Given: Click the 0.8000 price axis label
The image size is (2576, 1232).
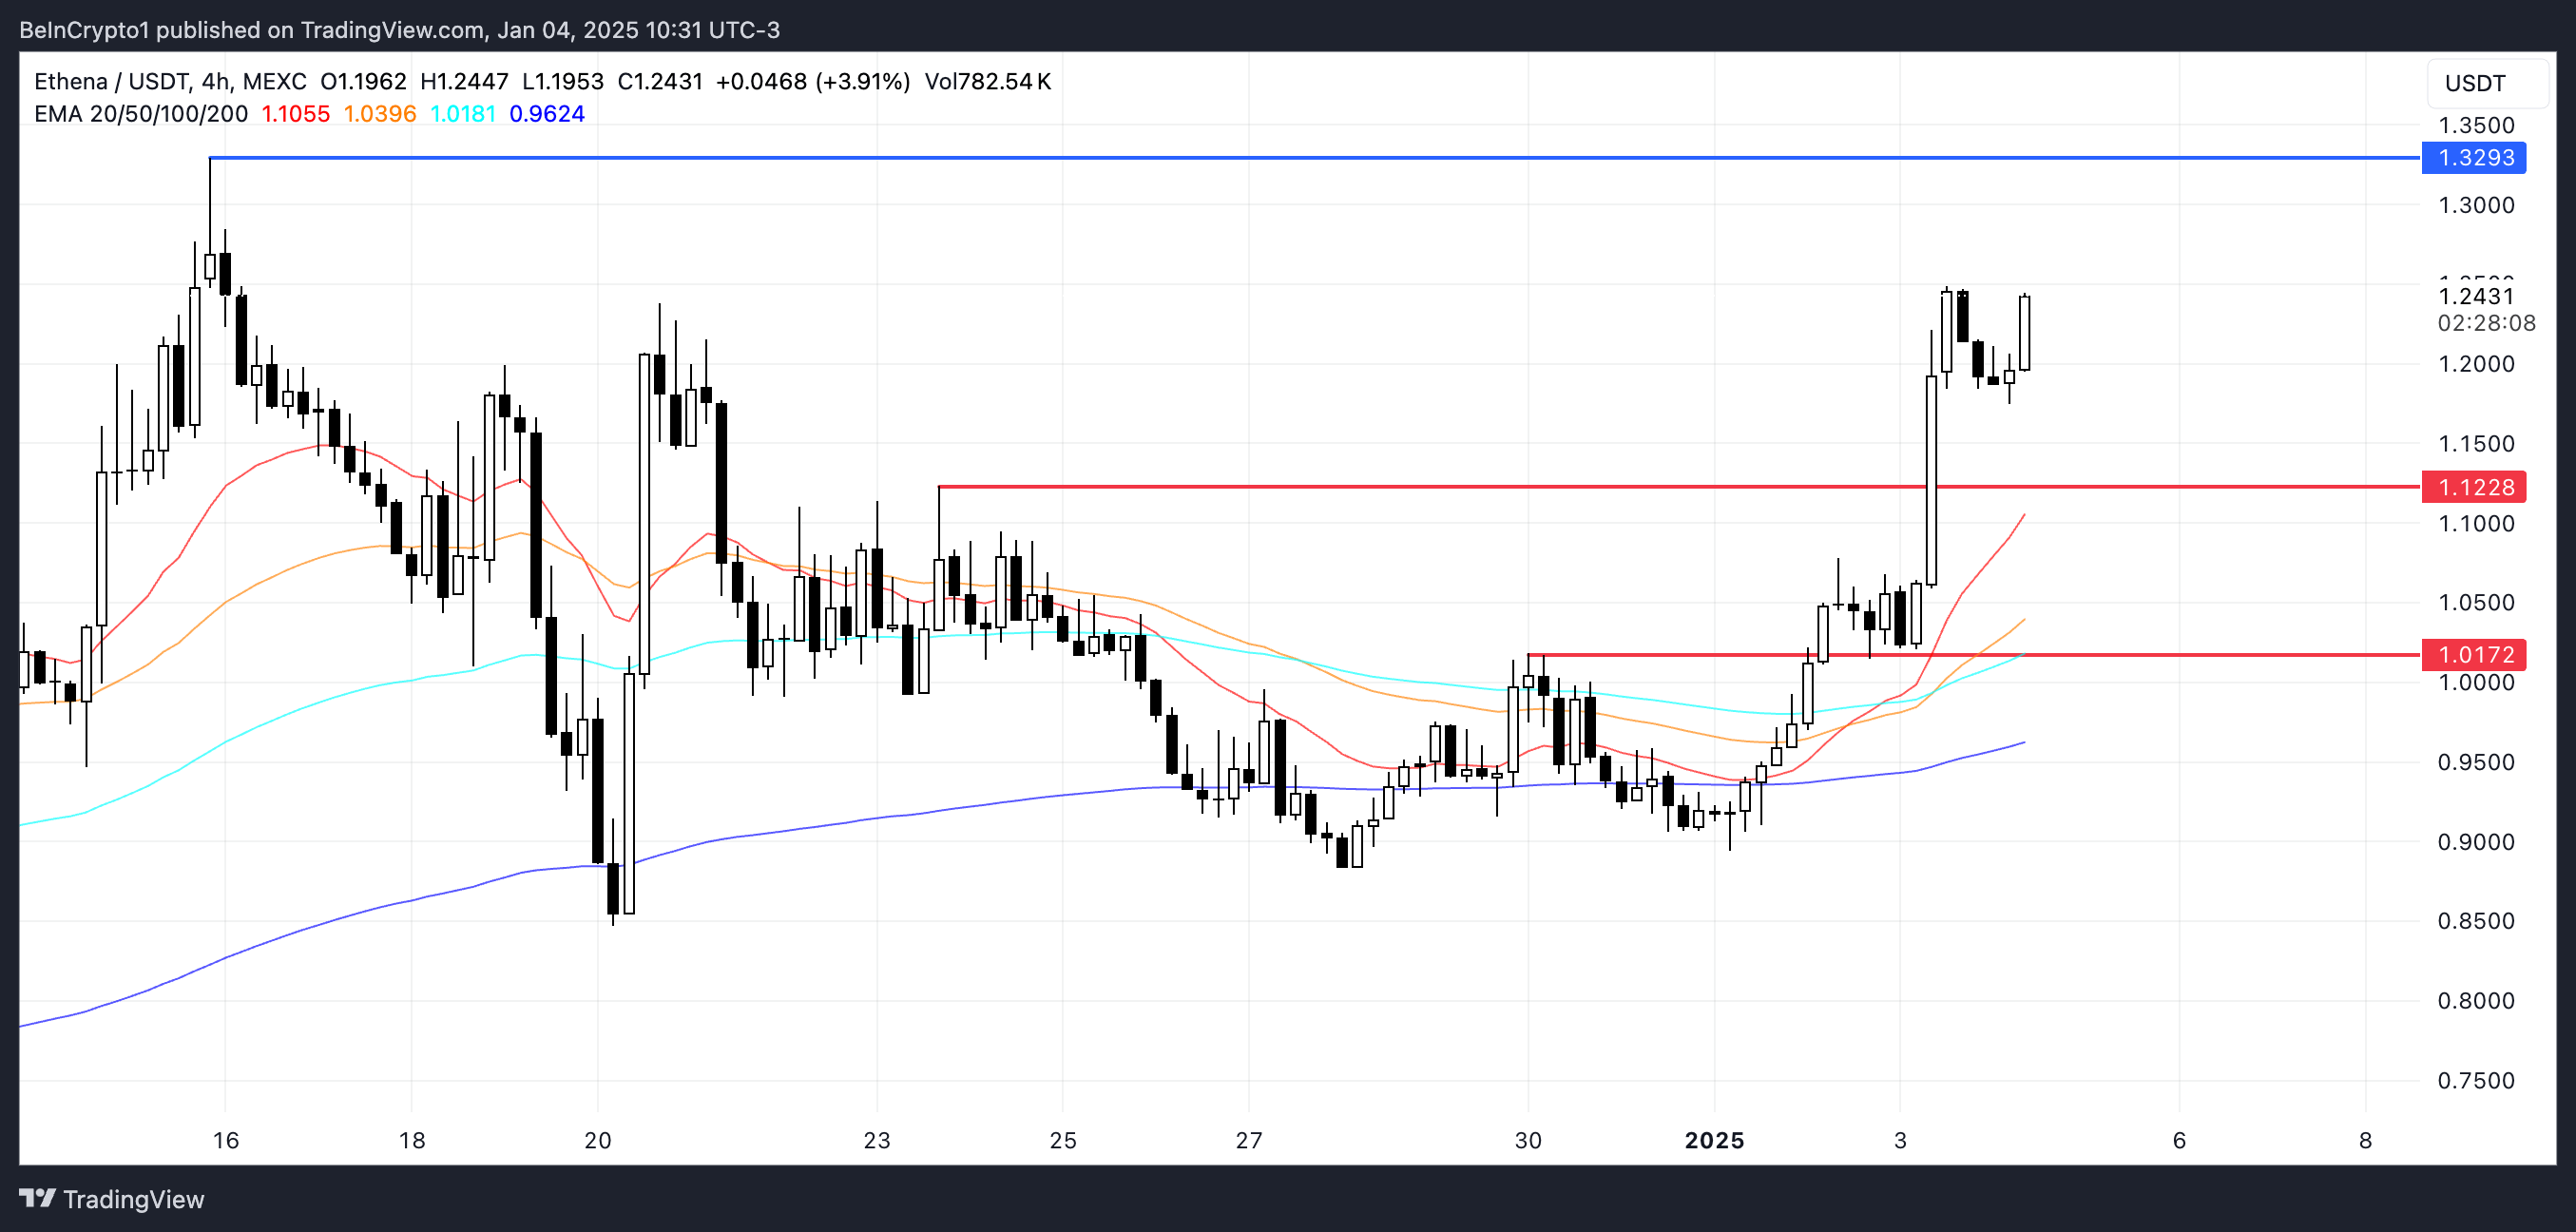Looking at the screenshot, I should [x=2475, y=1001].
